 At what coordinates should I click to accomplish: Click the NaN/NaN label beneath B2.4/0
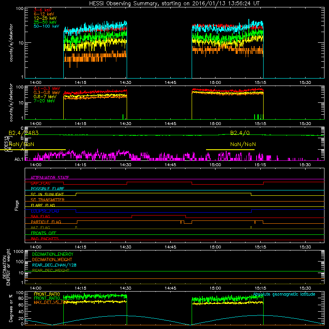click(x=243, y=144)
